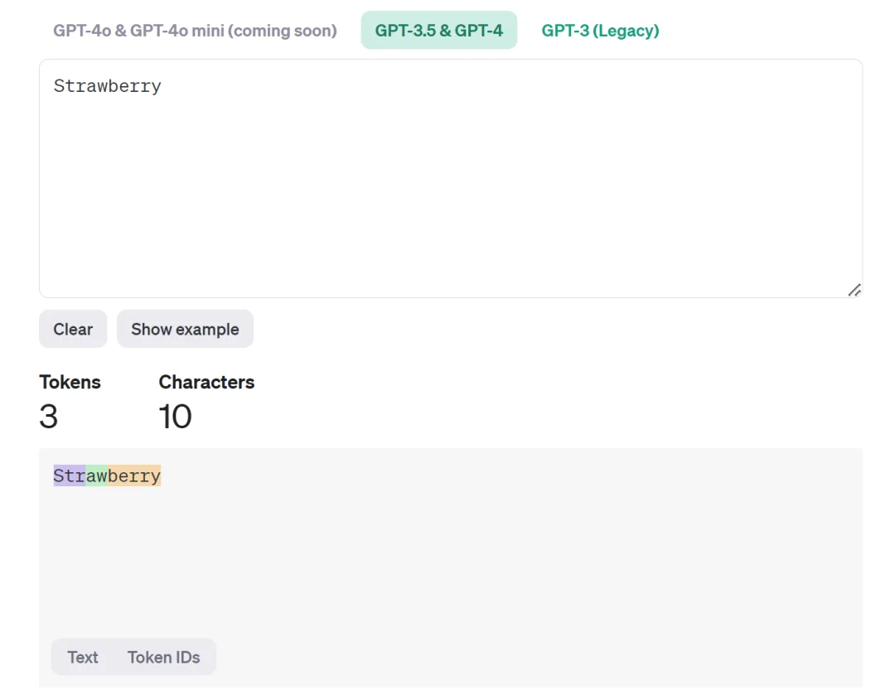Switch output view to Text
Image resolution: width=895 pixels, height=695 pixels.
pyautogui.click(x=83, y=658)
